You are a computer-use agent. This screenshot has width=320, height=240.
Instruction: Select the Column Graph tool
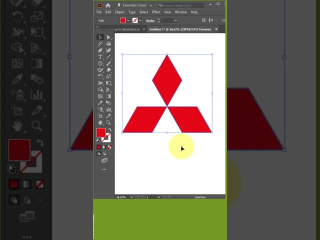(108, 109)
